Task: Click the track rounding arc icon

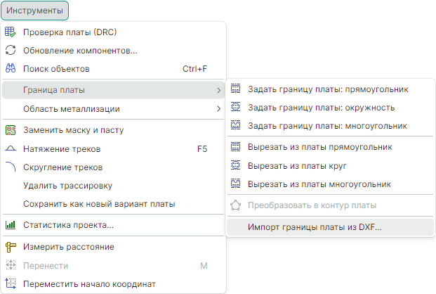Action: coord(11,167)
